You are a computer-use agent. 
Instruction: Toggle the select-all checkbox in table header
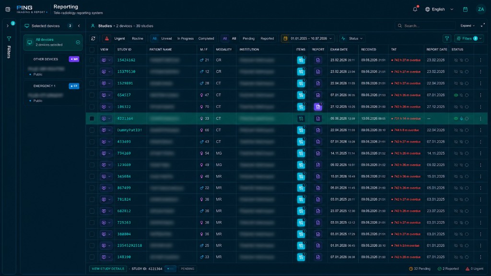tap(92, 49)
